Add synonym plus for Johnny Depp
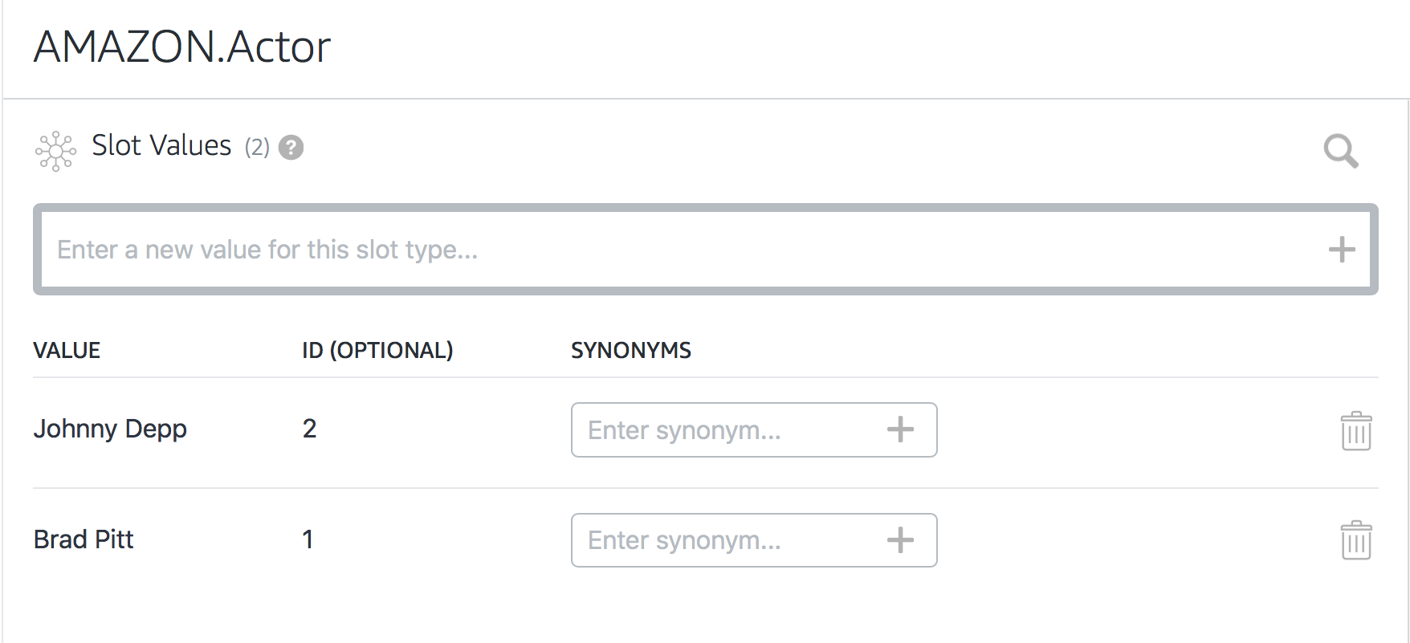 click(900, 429)
